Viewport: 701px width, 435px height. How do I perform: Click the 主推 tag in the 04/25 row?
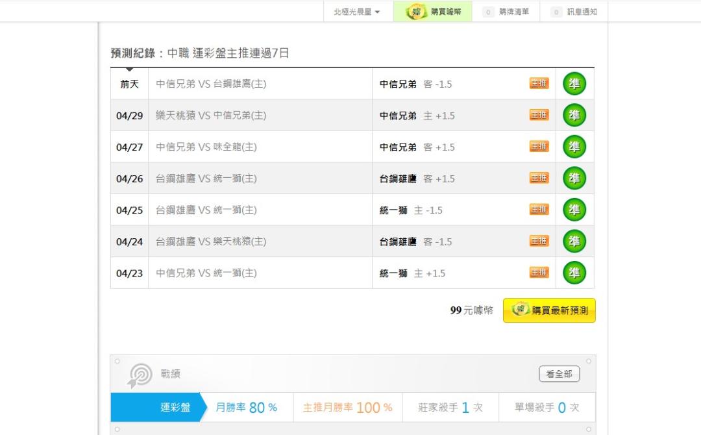click(x=539, y=209)
